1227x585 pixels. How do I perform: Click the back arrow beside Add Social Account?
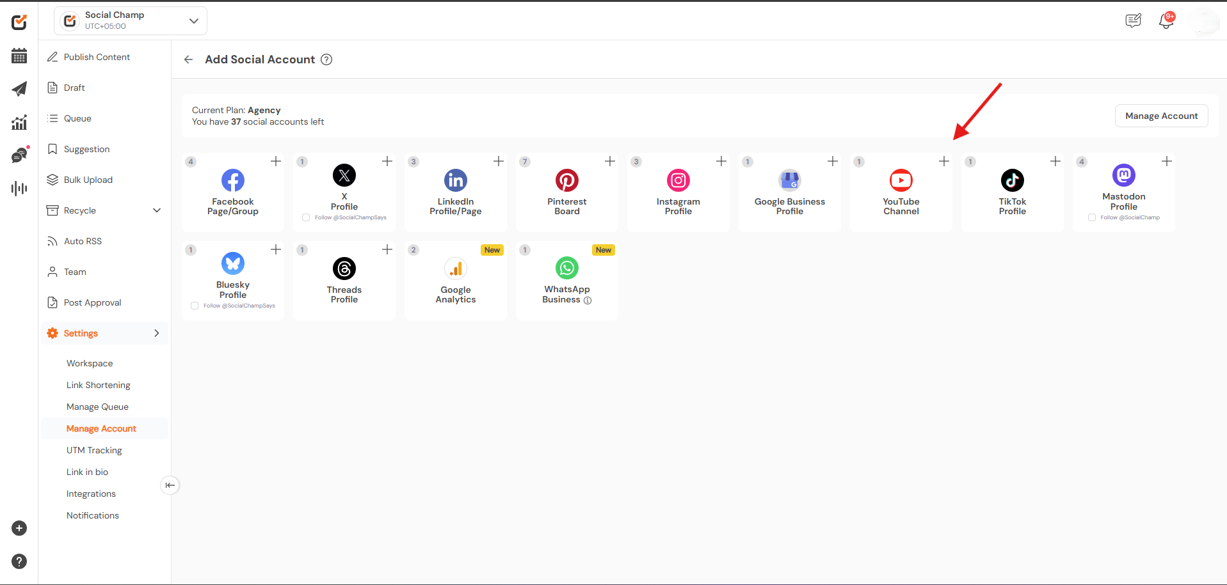188,59
